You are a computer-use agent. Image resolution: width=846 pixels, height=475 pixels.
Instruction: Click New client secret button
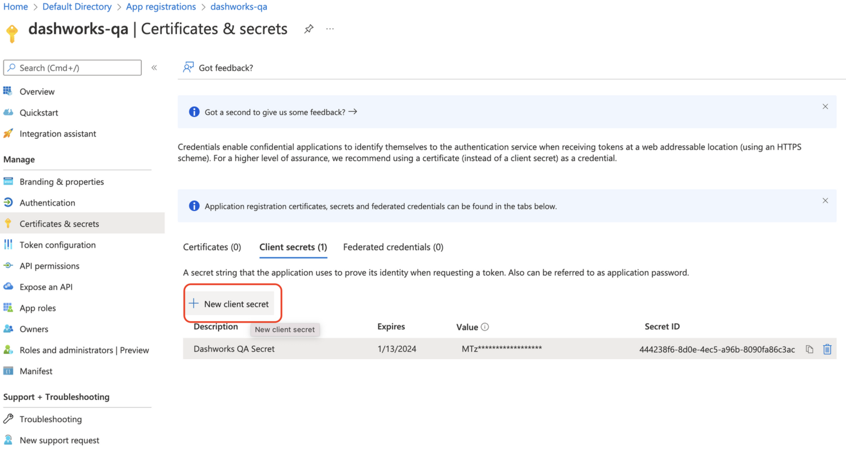coord(230,304)
